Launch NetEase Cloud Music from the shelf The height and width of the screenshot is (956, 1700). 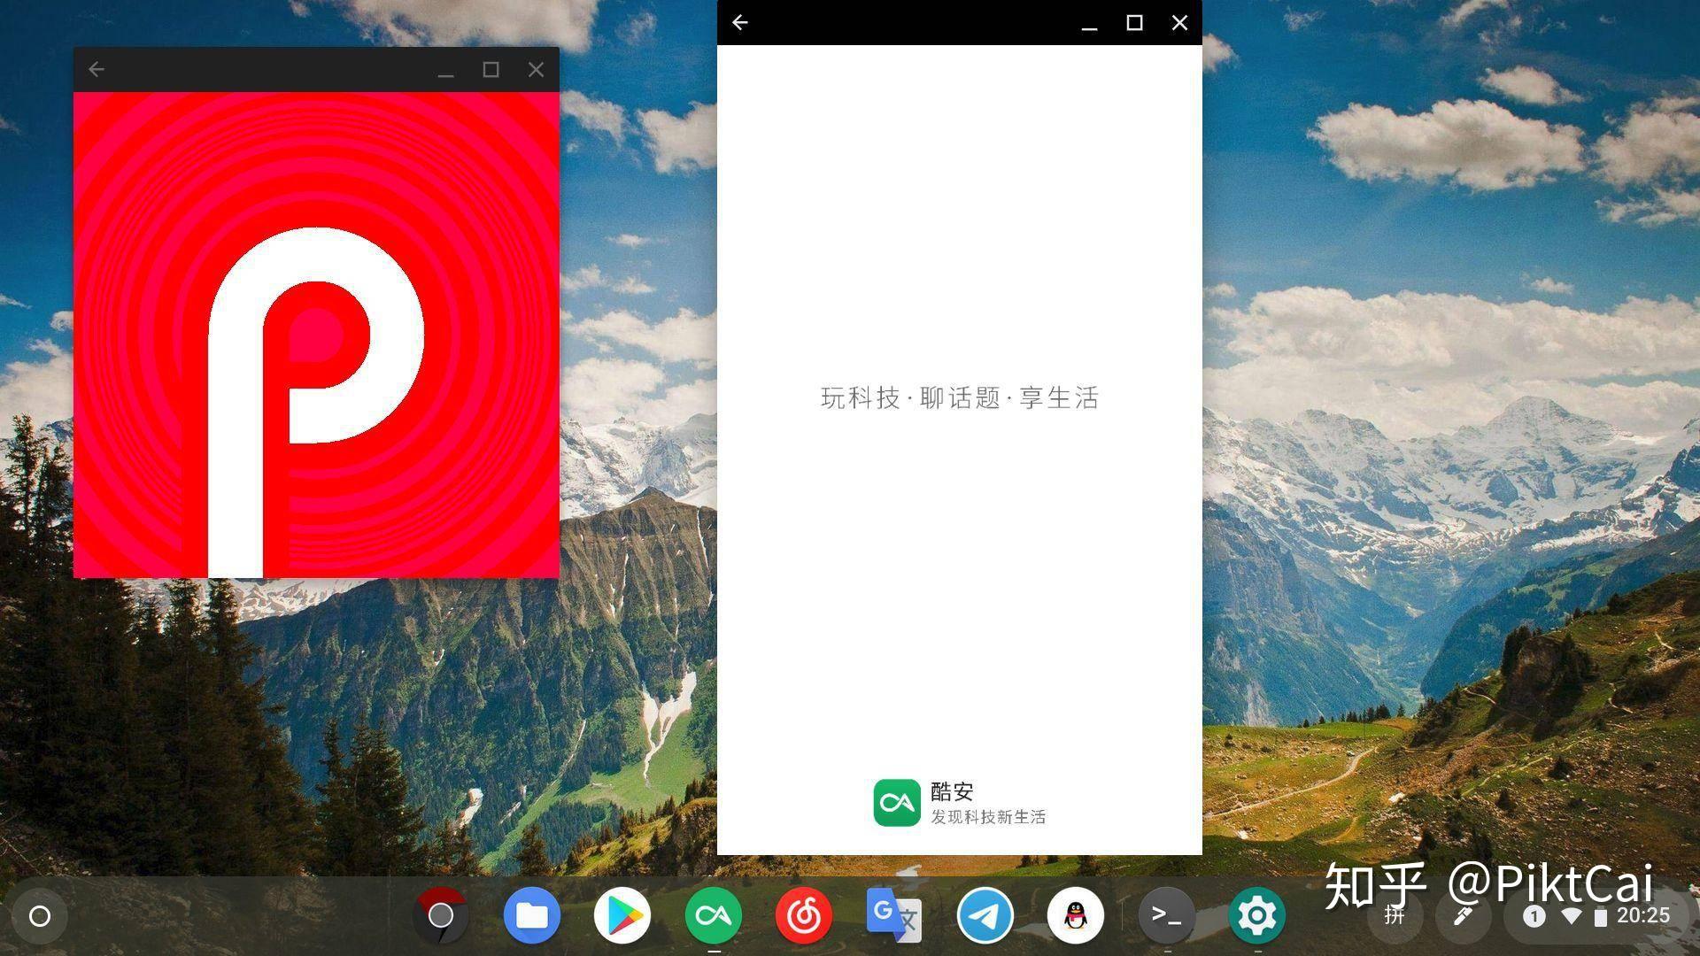click(804, 916)
